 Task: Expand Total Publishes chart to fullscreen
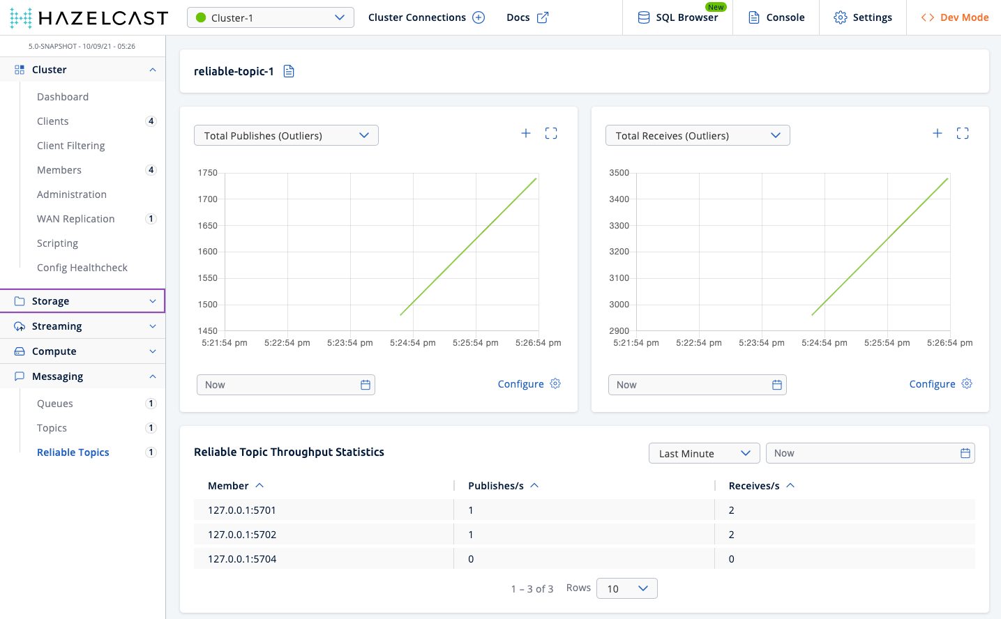coord(551,133)
